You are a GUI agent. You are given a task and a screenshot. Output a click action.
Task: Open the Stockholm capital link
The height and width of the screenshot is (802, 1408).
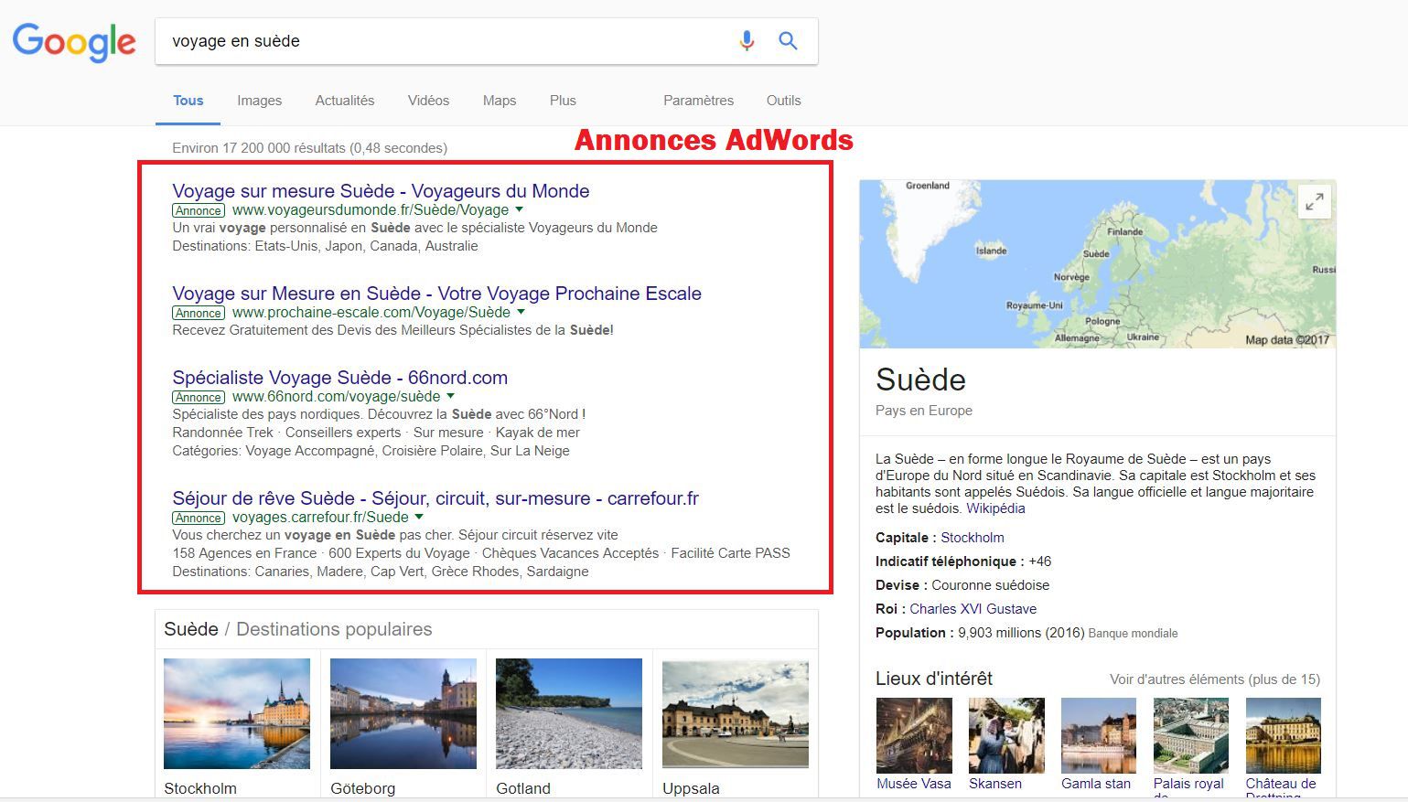pyautogui.click(x=973, y=538)
